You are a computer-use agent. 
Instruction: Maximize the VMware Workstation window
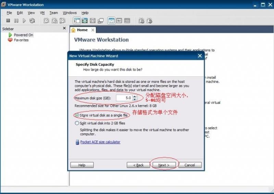pos(263,5)
